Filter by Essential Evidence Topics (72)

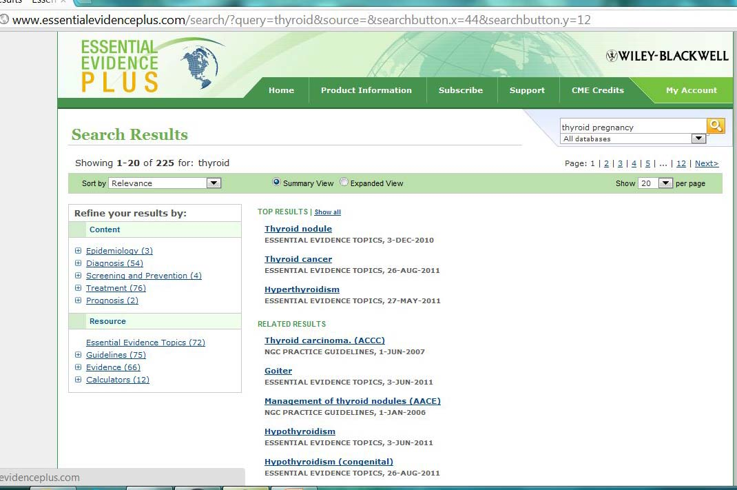pos(146,343)
